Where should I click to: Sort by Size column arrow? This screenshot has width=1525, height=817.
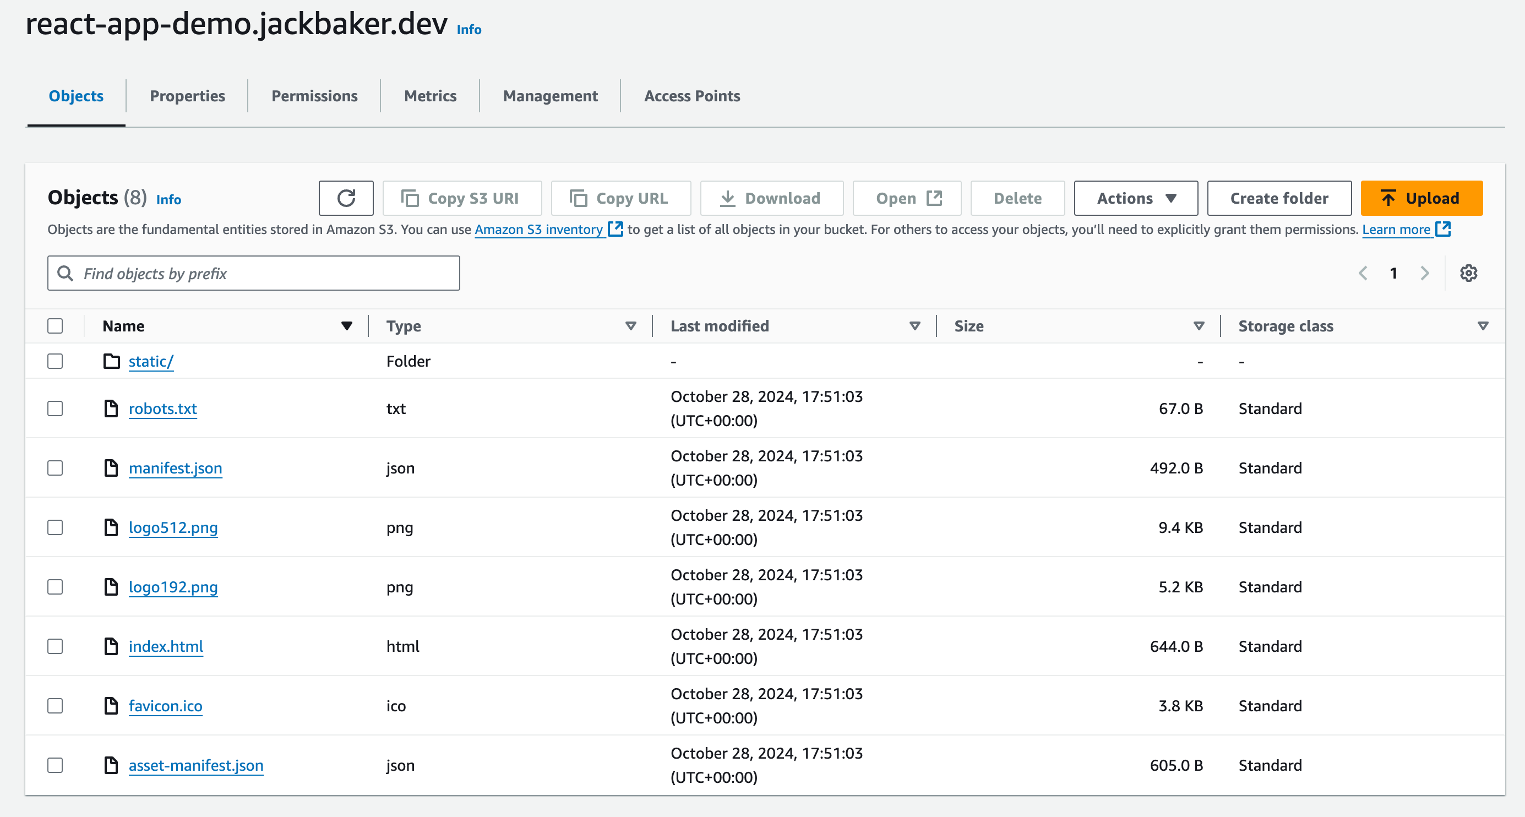(x=1199, y=325)
